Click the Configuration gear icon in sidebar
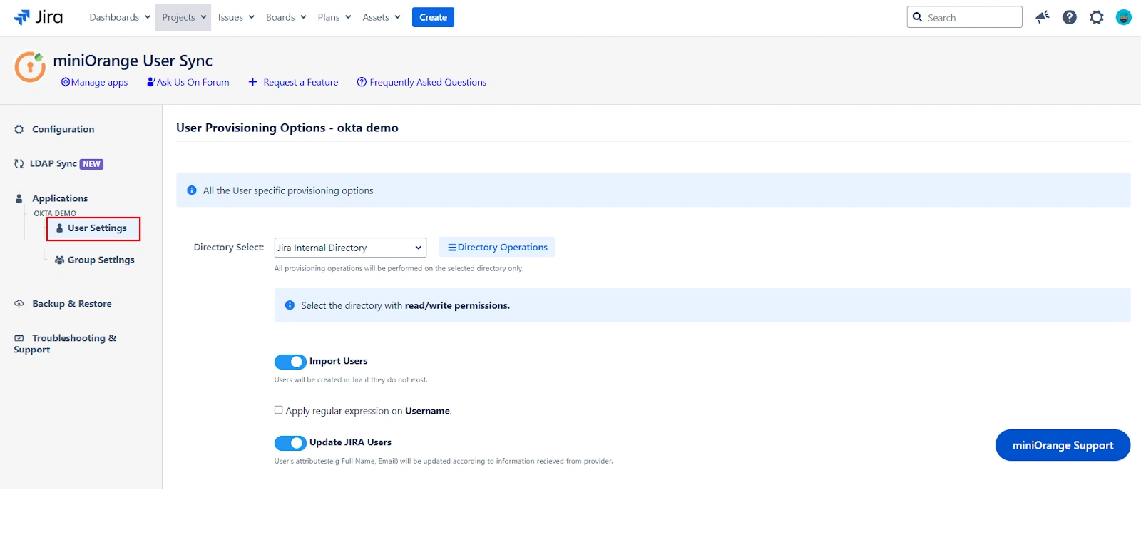Viewport: 1141px width, 535px height. [x=19, y=129]
